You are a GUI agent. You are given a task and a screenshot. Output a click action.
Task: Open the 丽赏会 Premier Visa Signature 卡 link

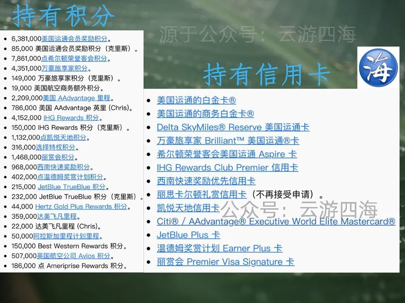(226, 262)
